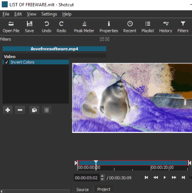Add a new filter with plus button
This screenshot has height=193, width=192.
point(8,110)
